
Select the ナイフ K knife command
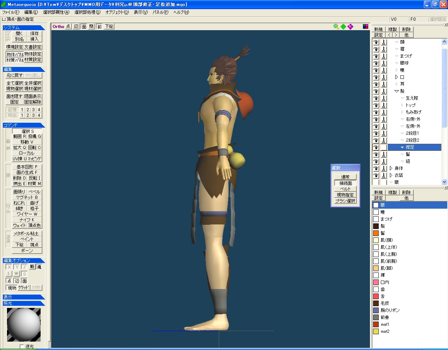click(x=27, y=220)
